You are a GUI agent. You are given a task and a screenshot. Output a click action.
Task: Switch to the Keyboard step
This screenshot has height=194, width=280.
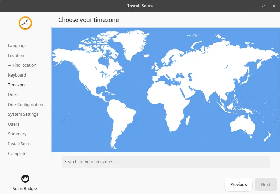click(x=17, y=75)
